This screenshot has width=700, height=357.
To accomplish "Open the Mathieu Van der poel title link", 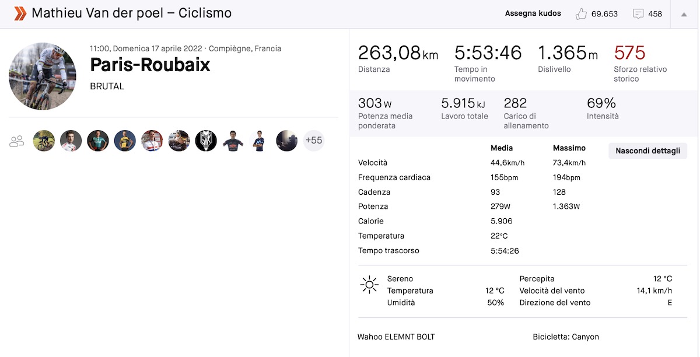I will pyautogui.click(x=131, y=13).
